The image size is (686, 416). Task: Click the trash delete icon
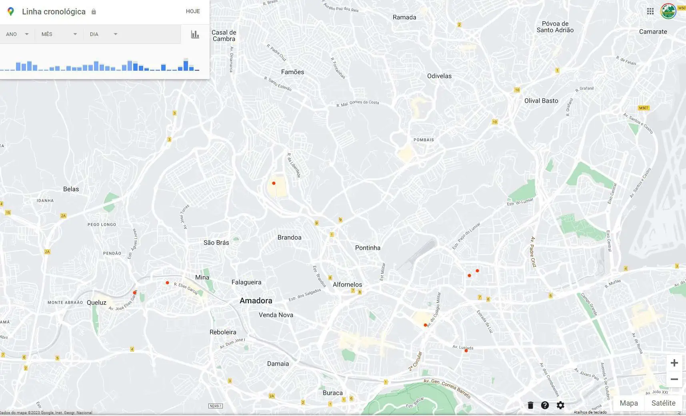click(530, 405)
